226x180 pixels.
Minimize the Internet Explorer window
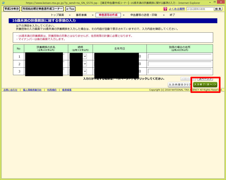[210, 3]
